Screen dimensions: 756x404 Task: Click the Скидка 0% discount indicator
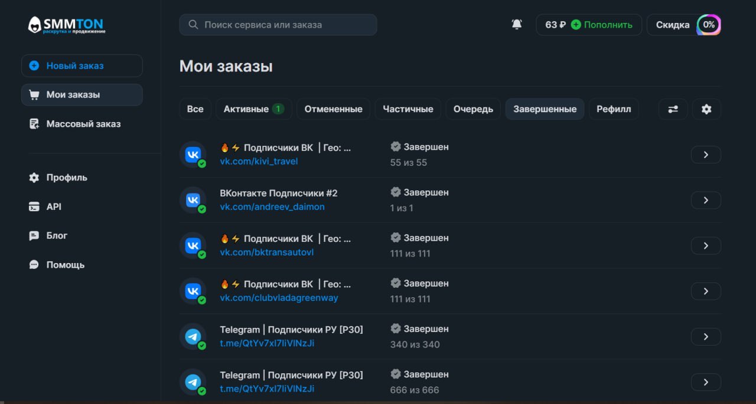tap(684, 25)
